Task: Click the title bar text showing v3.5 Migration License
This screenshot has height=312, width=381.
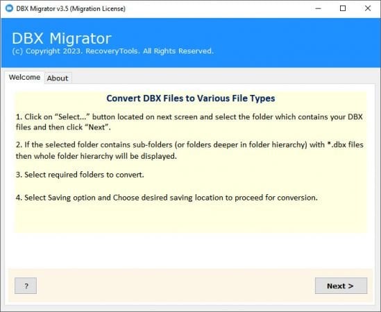Action: pyautogui.click(x=71, y=9)
